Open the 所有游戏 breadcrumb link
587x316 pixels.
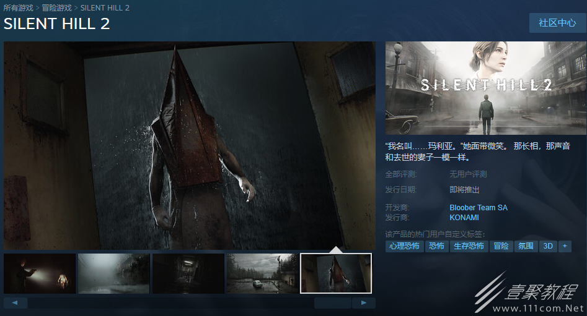click(x=19, y=8)
